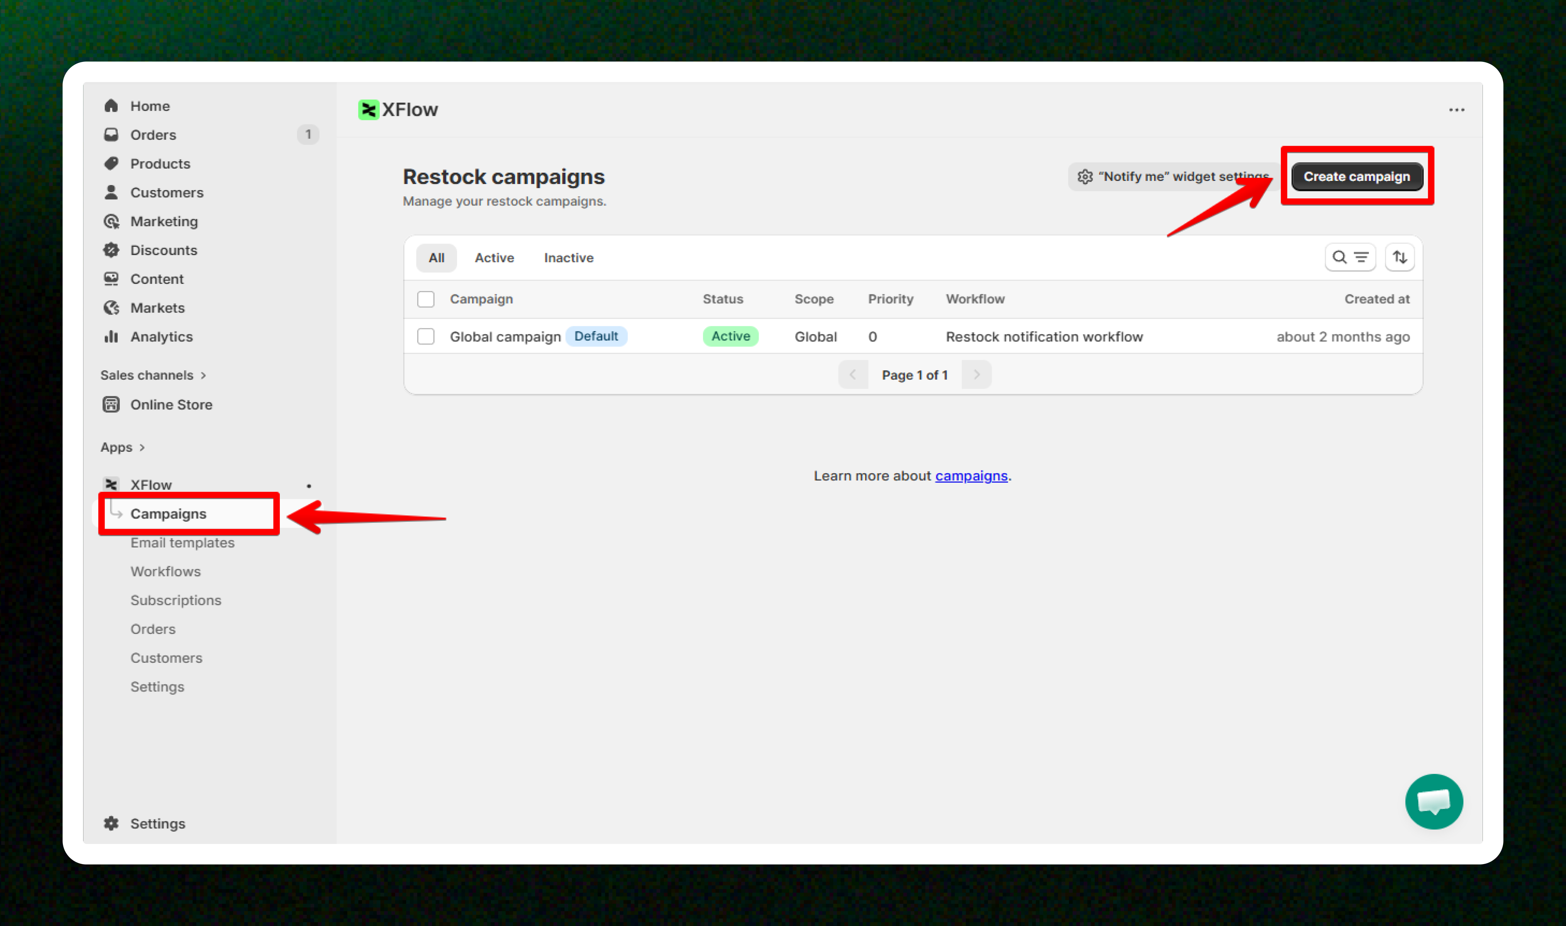The height and width of the screenshot is (926, 1566).
Task: Click the Priority column header
Action: tap(890, 299)
